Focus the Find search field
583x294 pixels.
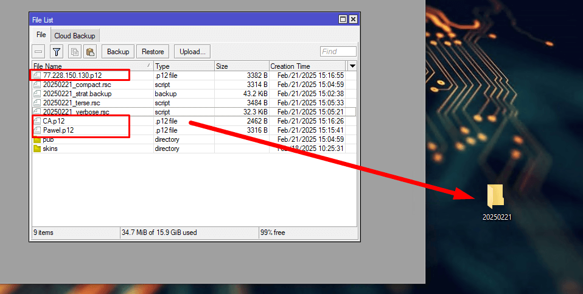[338, 52]
